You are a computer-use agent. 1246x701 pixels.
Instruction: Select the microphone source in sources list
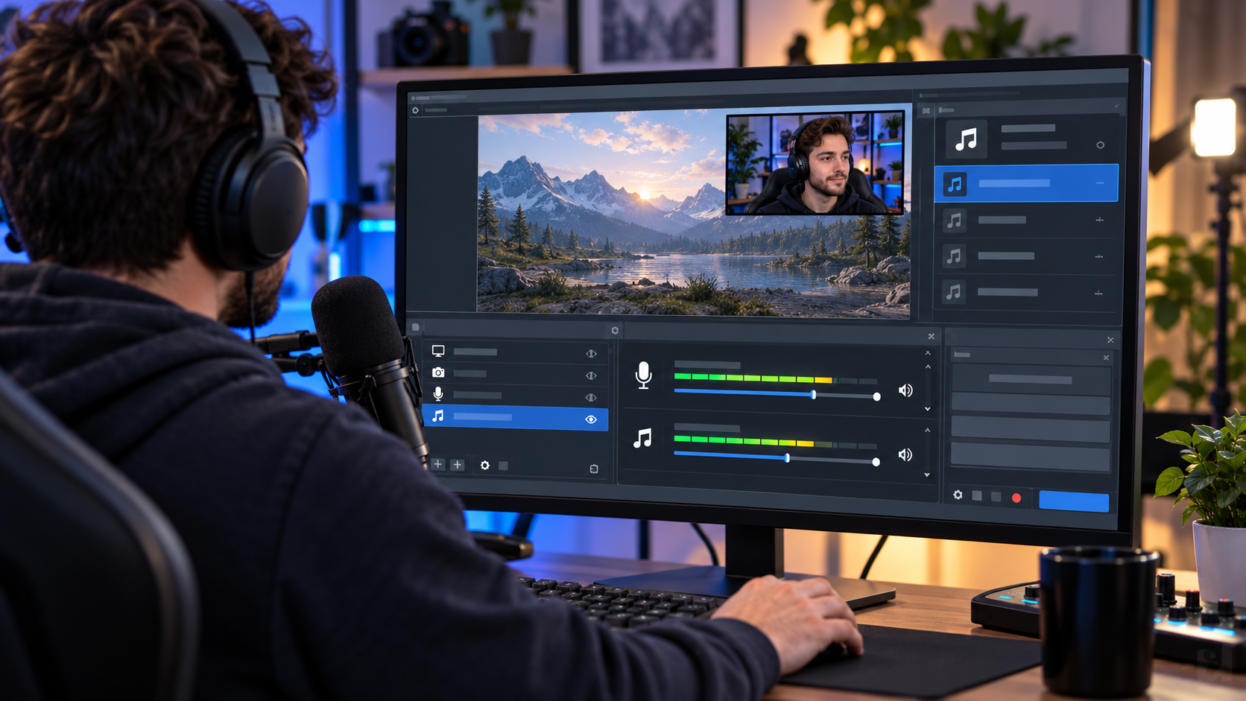pyautogui.click(x=515, y=395)
